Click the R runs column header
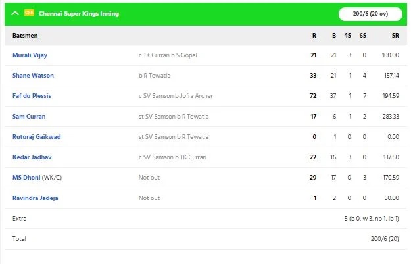The image size is (411, 264). pyautogui.click(x=314, y=36)
